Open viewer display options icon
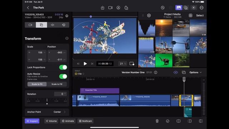This screenshot has height=129, width=229. click(x=132, y=64)
